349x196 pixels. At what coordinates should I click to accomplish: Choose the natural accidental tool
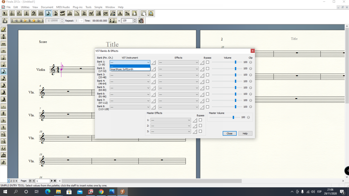(3, 127)
